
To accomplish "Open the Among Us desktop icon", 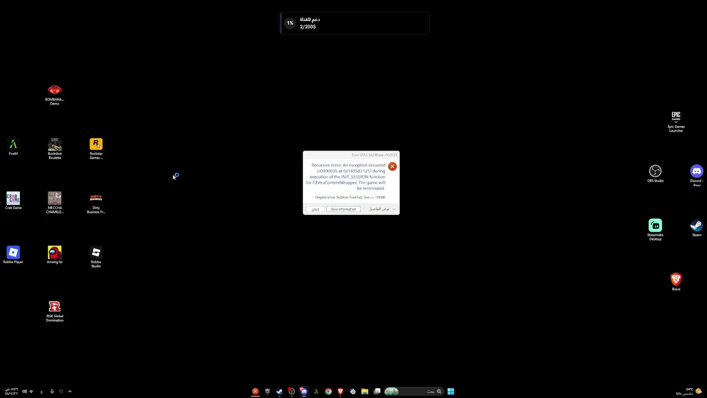I will coord(54,255).
